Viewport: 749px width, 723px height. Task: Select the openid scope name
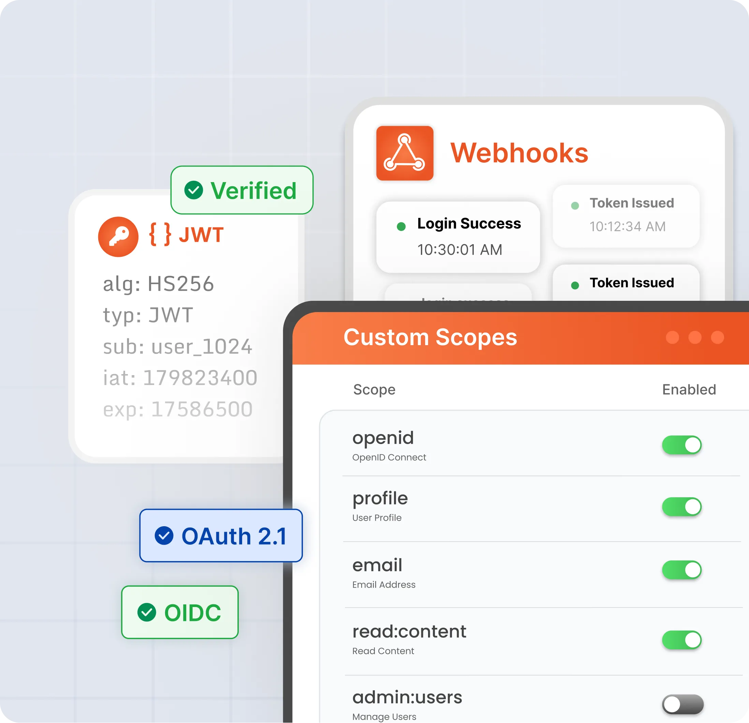383,438
